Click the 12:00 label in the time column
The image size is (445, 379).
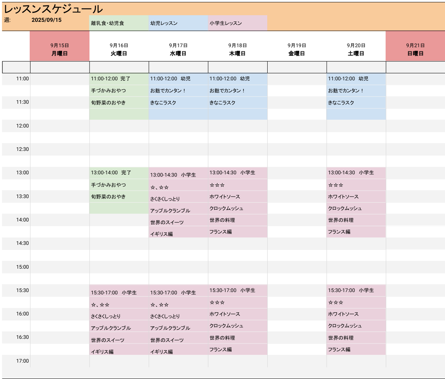coord(22,126)
